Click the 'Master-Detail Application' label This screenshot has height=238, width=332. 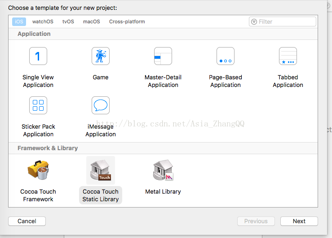point(163,81)
